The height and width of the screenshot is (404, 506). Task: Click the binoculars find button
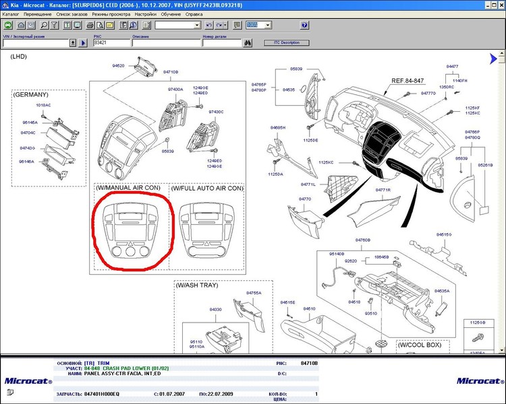(248, 42)
